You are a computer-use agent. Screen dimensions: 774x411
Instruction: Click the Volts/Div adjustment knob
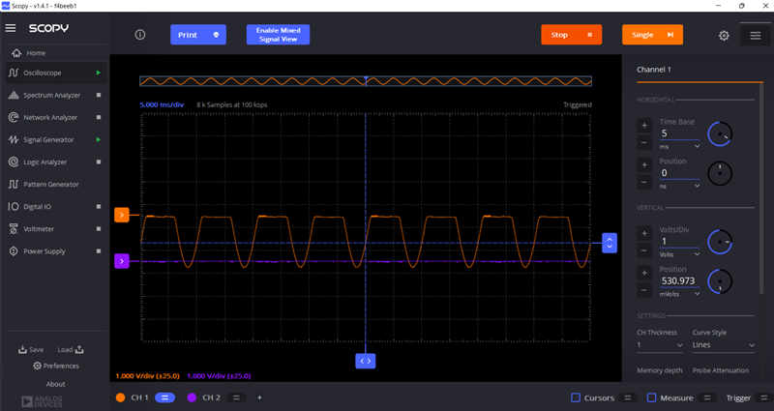pyautogui.click(x=720, y=240)
